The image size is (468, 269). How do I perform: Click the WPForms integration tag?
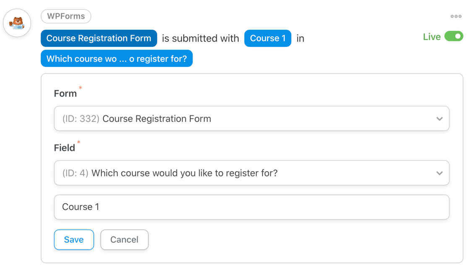tap(66, 16)
